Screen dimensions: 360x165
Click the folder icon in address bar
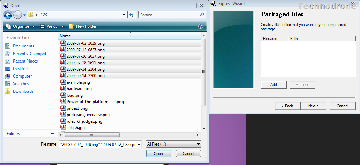point(30,15)
